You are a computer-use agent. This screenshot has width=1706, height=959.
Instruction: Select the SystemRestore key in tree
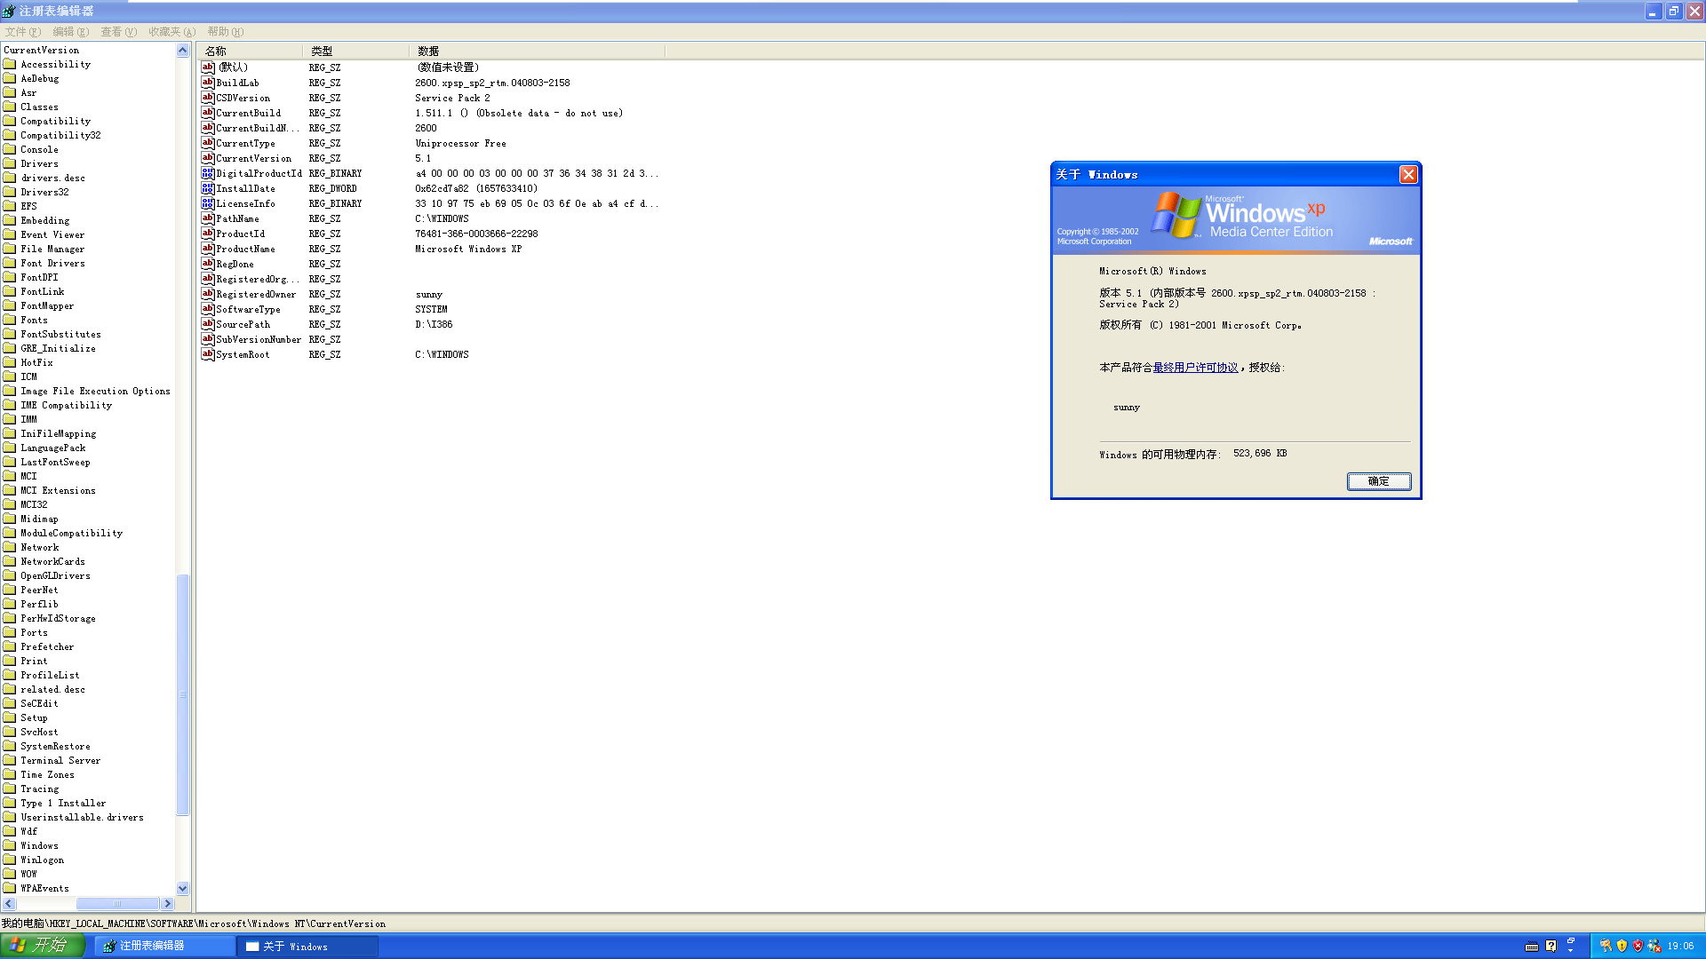(55, 747)
